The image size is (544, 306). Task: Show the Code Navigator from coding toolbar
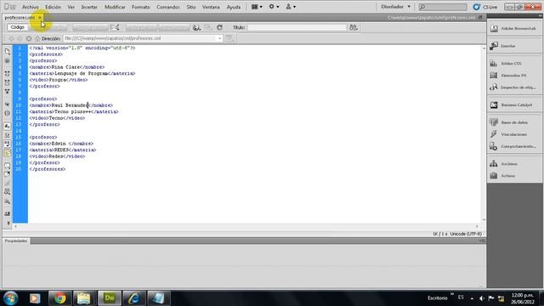tap(8, 60)
